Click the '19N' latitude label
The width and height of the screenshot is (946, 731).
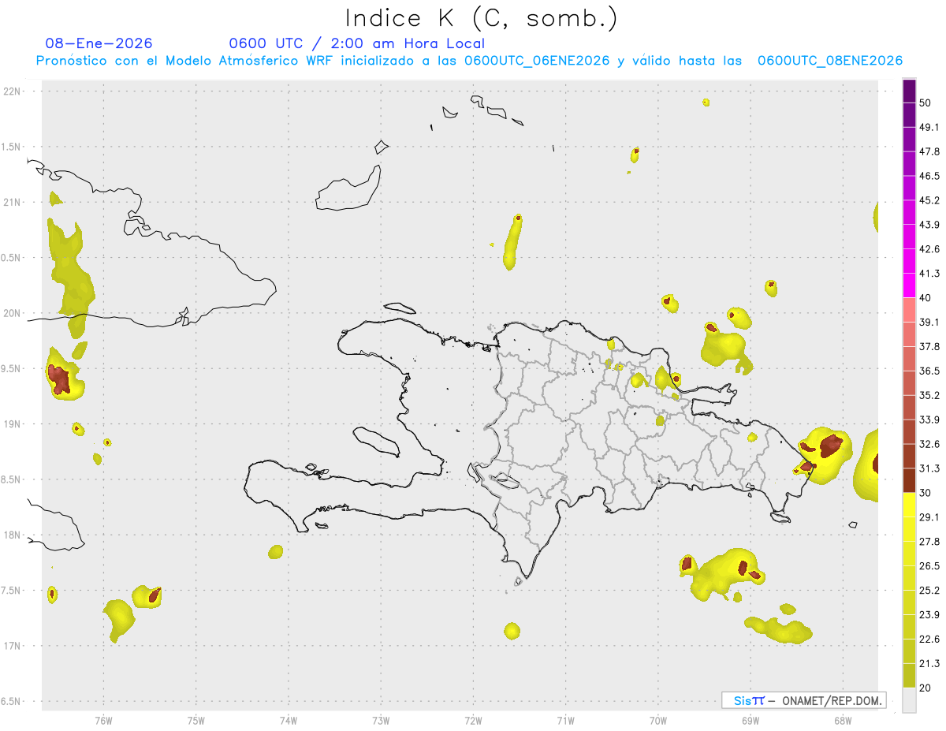coord(13,424)
